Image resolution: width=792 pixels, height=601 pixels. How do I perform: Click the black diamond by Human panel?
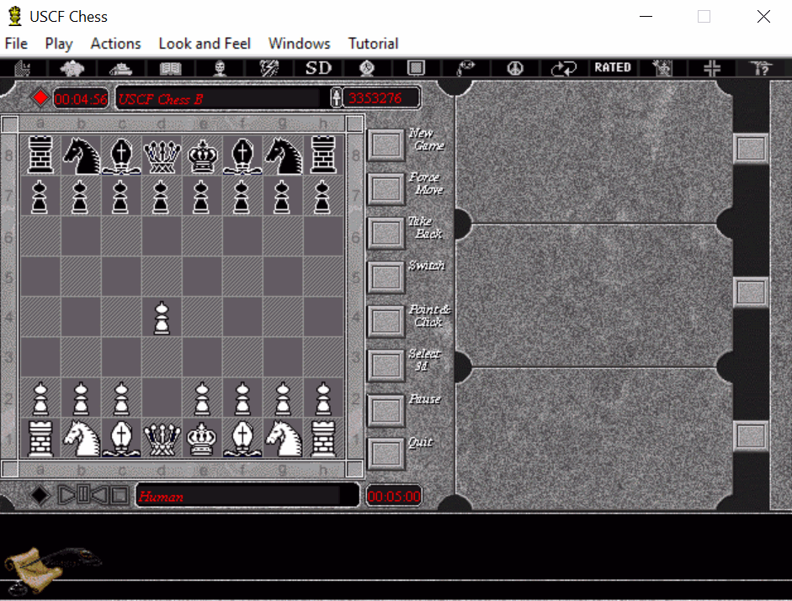(x=40, y=495)
